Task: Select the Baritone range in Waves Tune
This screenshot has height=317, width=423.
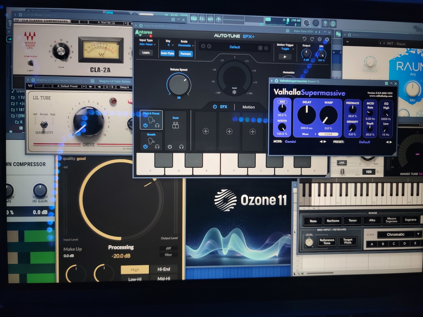Action: point(333,220)
